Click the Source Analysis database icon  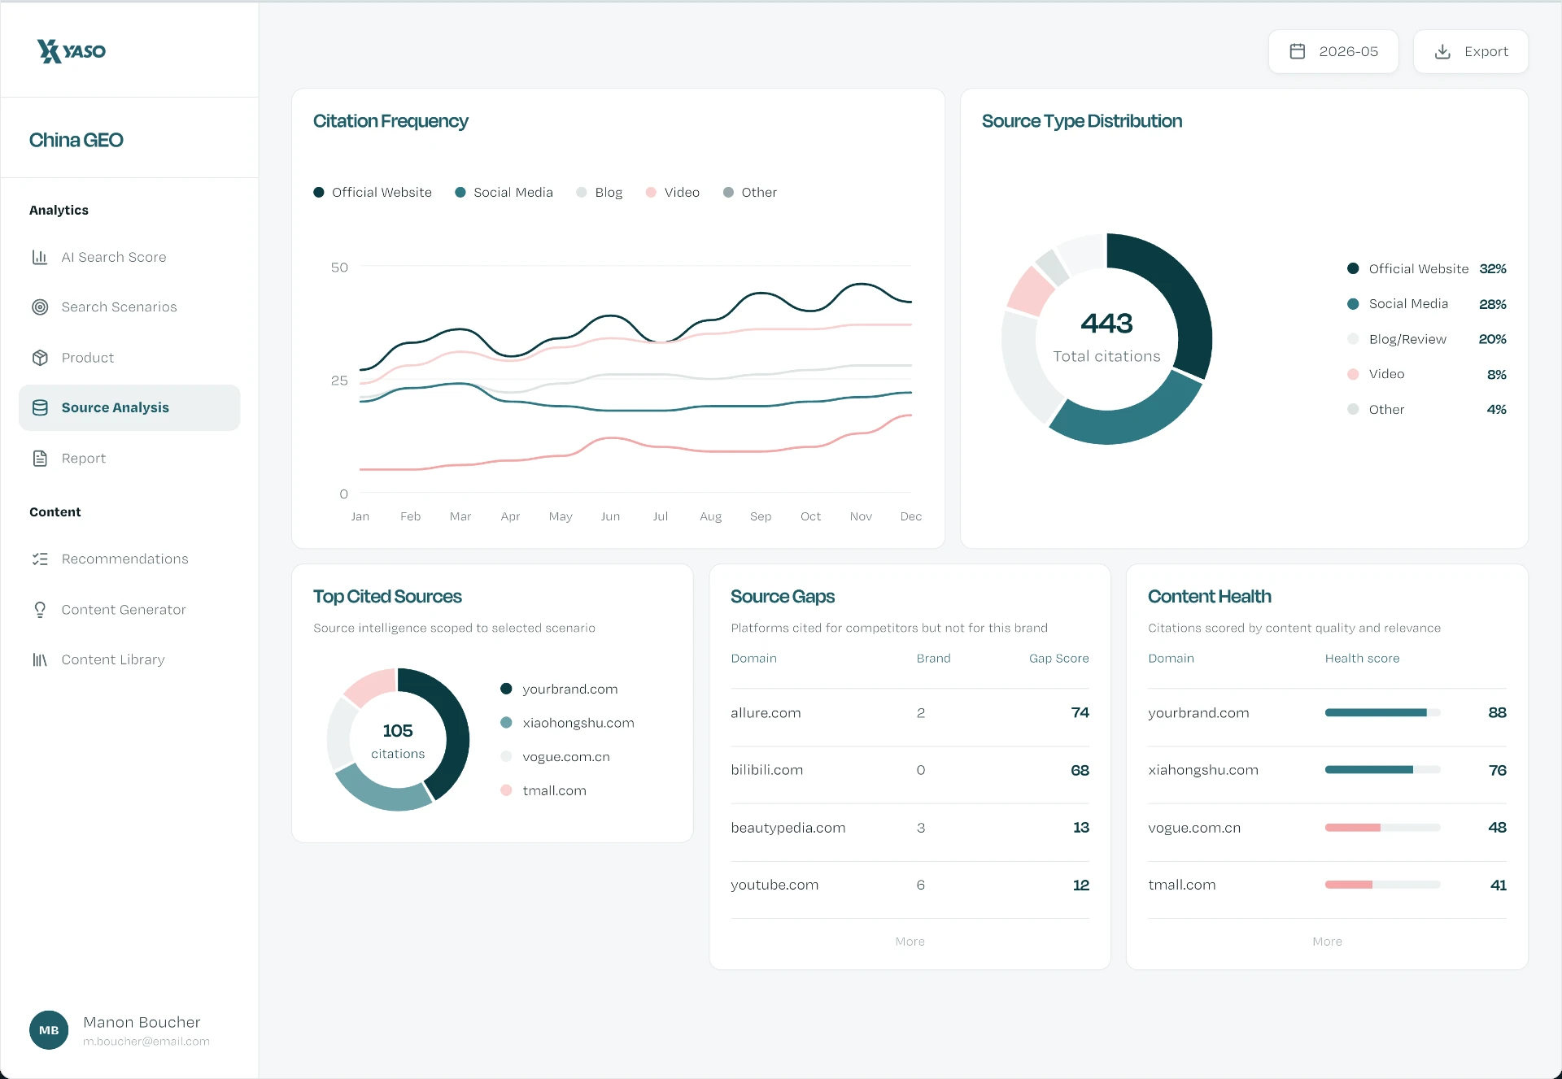40,407
